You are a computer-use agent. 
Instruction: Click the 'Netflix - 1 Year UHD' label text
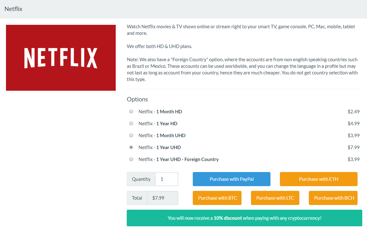(x=160, y=147)
